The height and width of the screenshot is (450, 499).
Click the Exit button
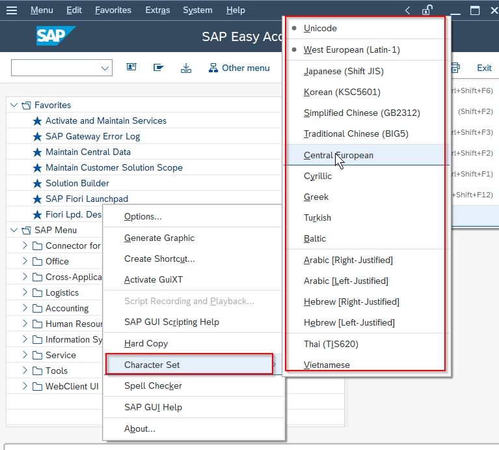pos(484,68)
